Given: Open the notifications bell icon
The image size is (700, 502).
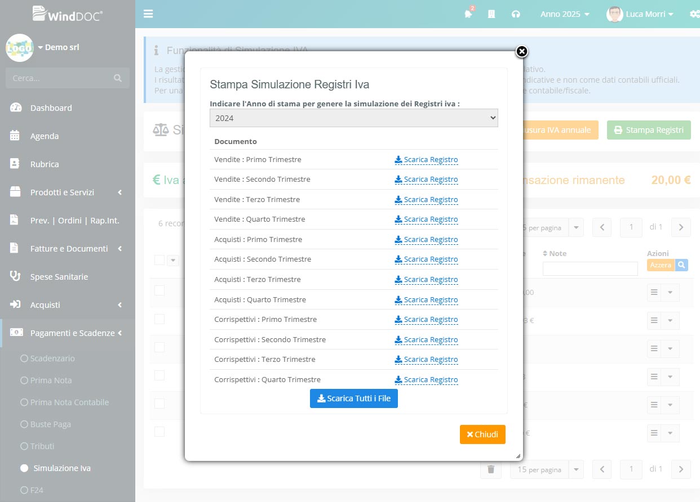Looking at the screenshot, I should 468,14.
